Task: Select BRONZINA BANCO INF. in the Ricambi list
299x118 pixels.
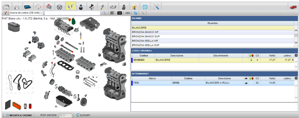Action: 213,32
